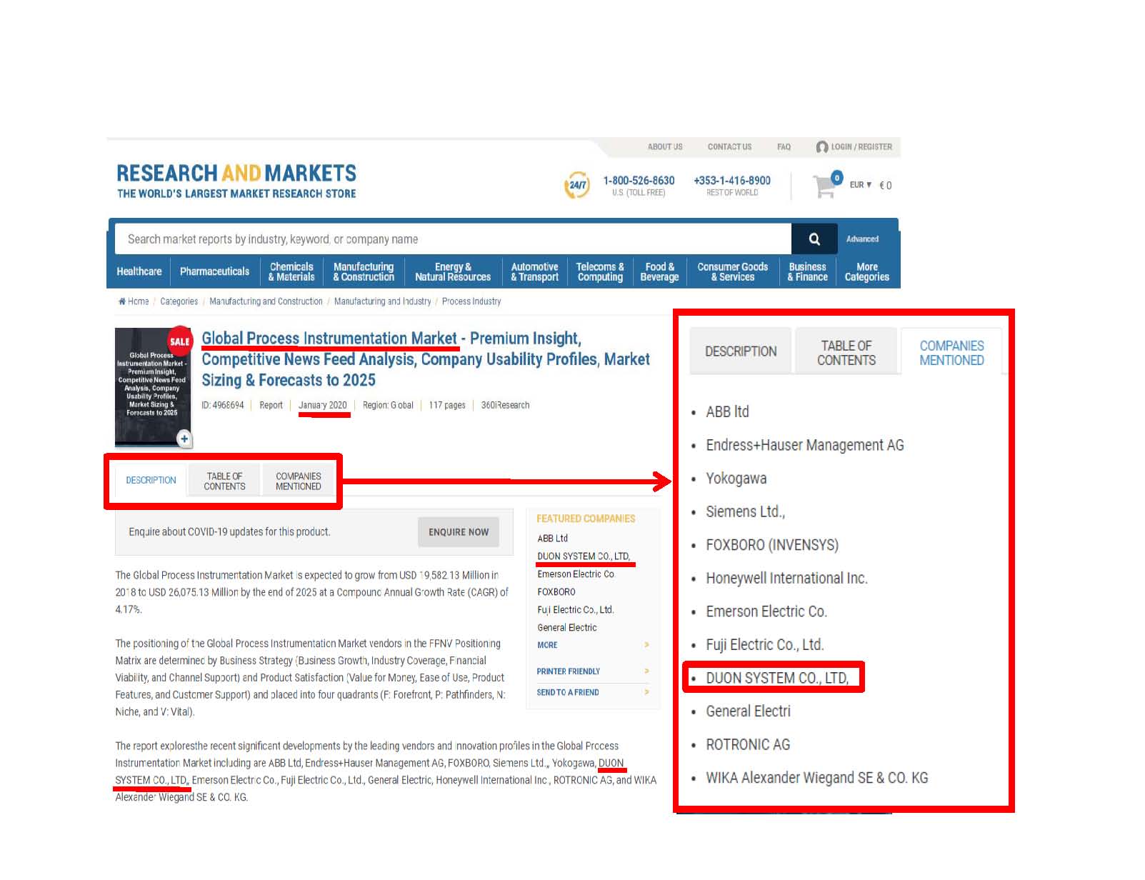Click LOGIN / REGISTER link
This screenshot has width=1145, height=880.
pyautogui.click(x=861, y=147)
